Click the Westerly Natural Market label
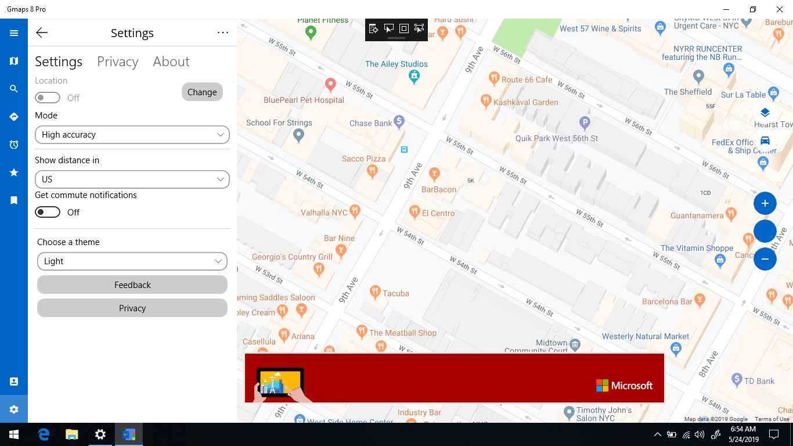This screenshot has height=446, width=793. pyautogui.click(x=646, y=336)
